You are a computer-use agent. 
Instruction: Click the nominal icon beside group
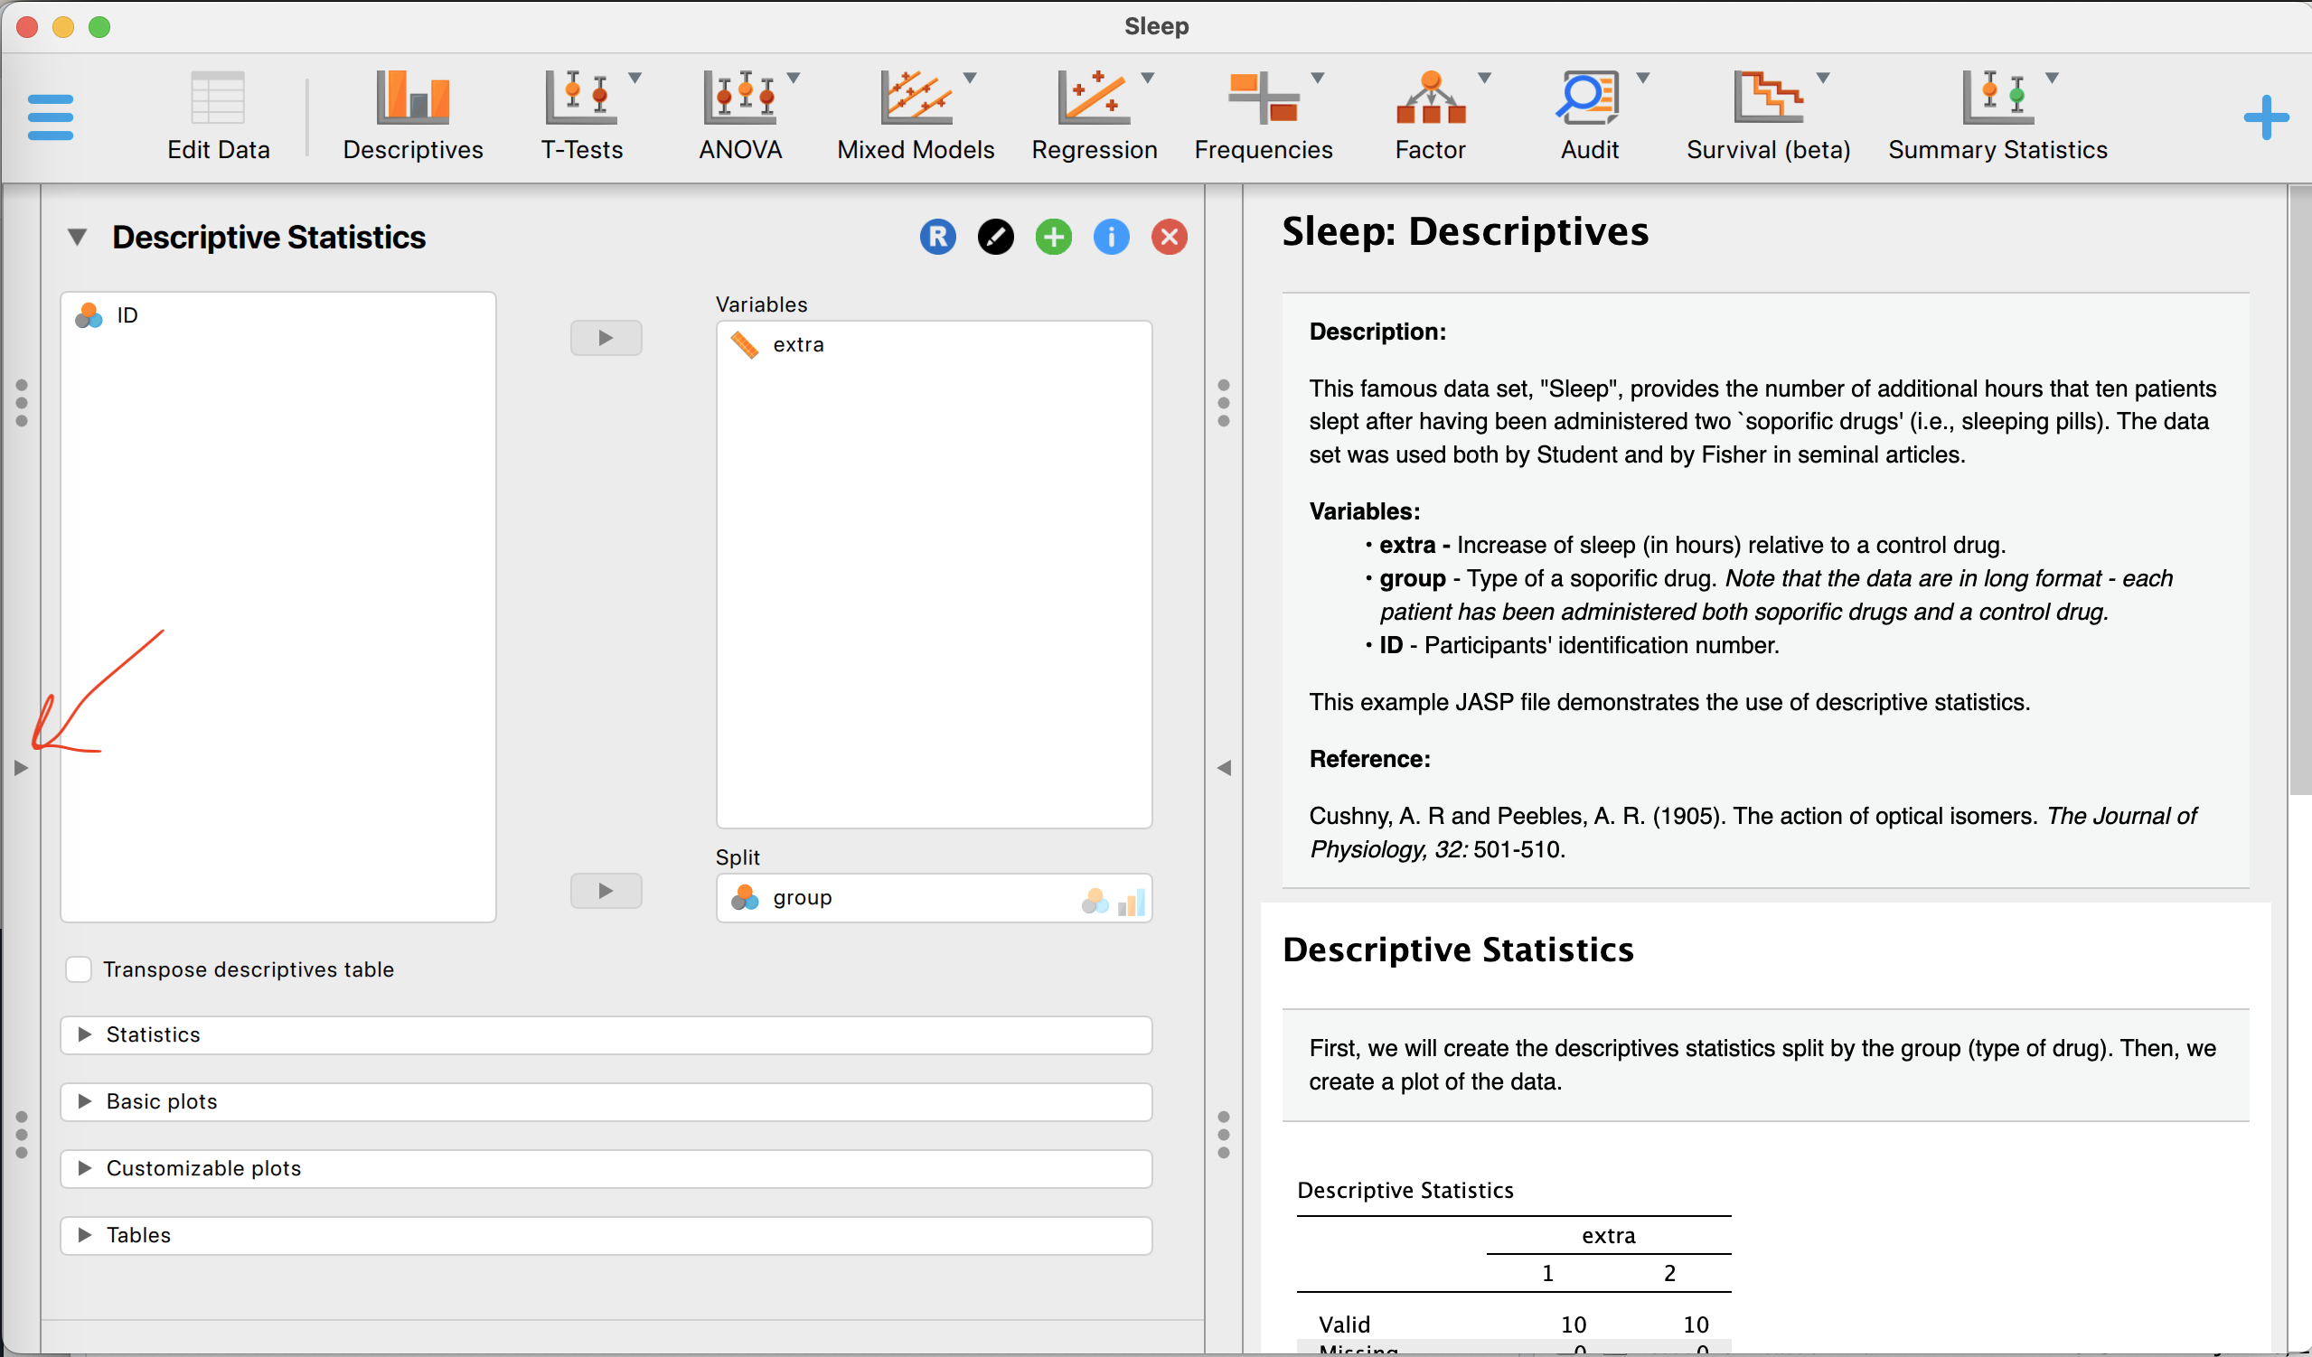[x=744, y=898]
